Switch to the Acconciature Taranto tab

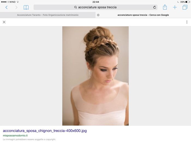(48, 15)
